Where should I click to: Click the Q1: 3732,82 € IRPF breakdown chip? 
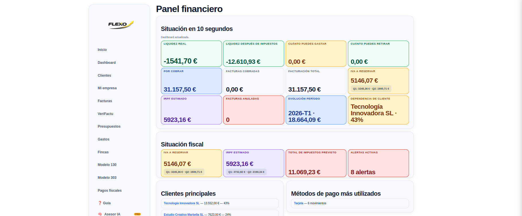[246, 172]
